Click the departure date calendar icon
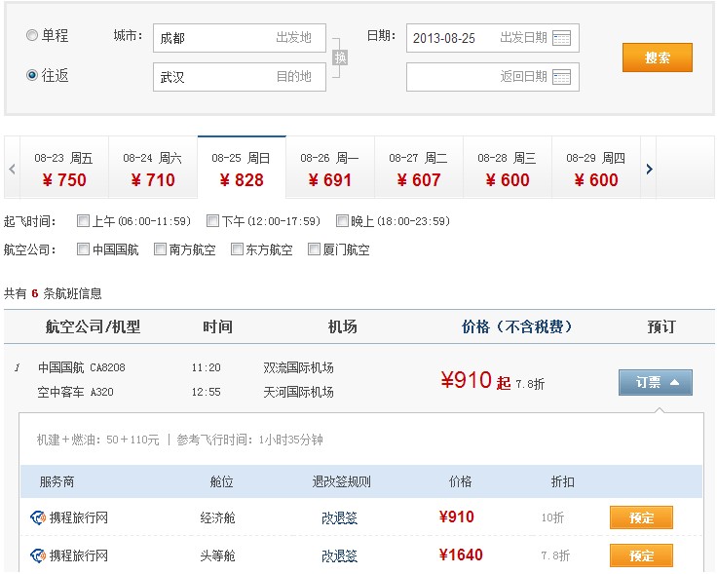 coord(561,38)
